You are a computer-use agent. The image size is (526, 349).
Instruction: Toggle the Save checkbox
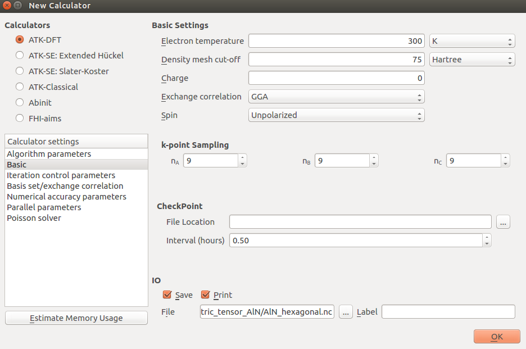coord(167,294)
